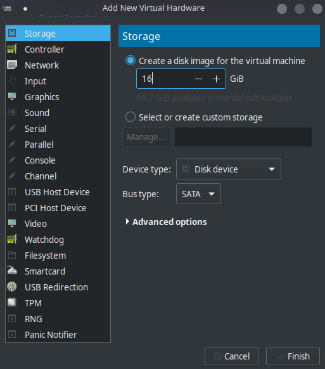
Task: Click the Panic Notifier icon
Action: (12, 334)
